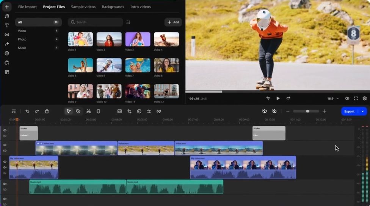Viewport: 370px width, 206px height.
Task: Mute the Music.mp3 audio track
Action: point(5,184)
